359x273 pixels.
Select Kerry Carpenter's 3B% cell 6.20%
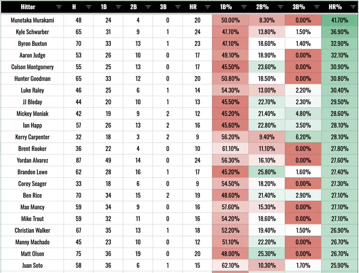[303, 137]
